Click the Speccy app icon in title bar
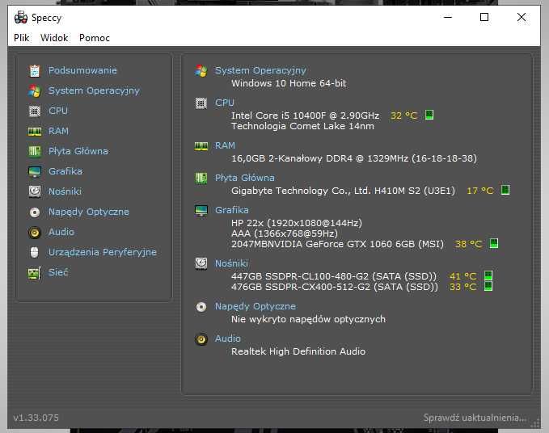 [21, 17]
